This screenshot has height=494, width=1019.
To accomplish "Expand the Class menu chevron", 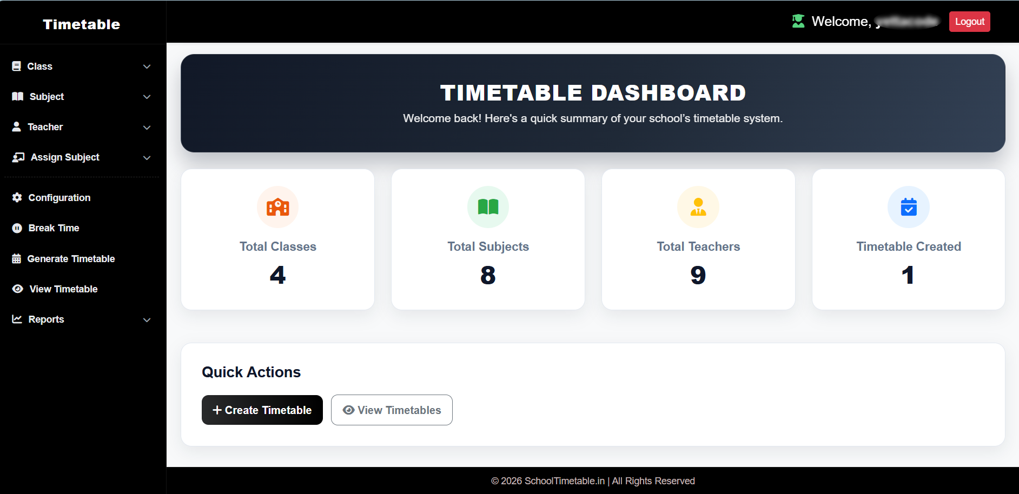I will [x=147, y=66].
